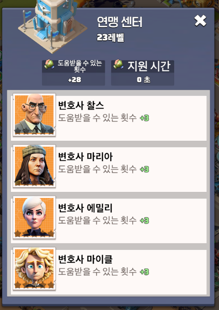Open the 도움받을 수 있는 횟수 +28 stat box
Image resolution: width=219 pixels, height=310 pixels.
point(73,73)
